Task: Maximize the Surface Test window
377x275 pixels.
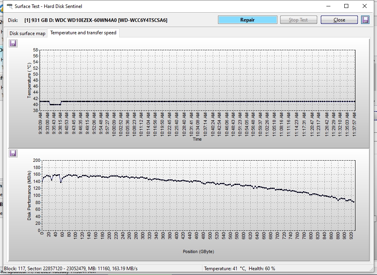Action: click(x=346, y=6)
